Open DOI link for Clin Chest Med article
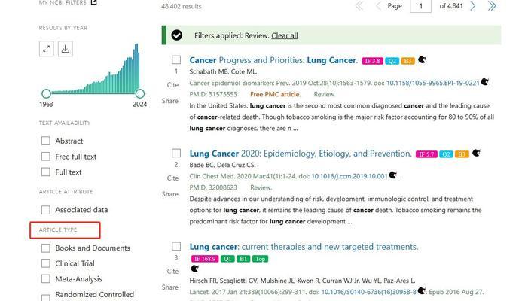The height and width of the screenshot is (301, 528). tap(351, 176)
